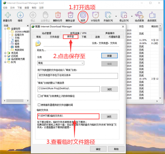
Task: Click the 新建任务 plus icon
Action: click(8, 15)
